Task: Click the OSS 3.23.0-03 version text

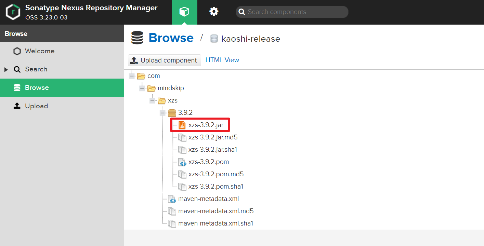Action: [x=46, y=17]
